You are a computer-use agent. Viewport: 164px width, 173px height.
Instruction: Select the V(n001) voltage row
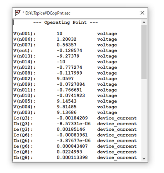coord(65,34)
